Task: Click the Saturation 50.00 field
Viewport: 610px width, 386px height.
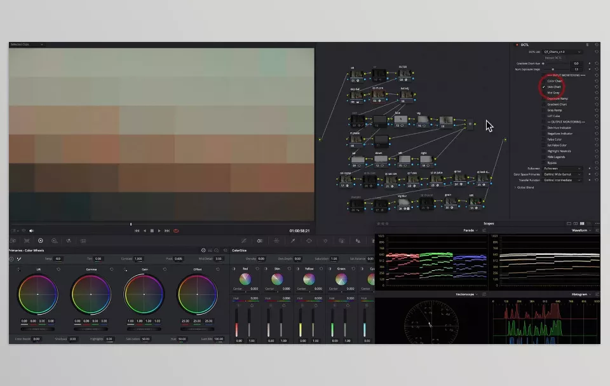Action: click(x=146, y=339)
